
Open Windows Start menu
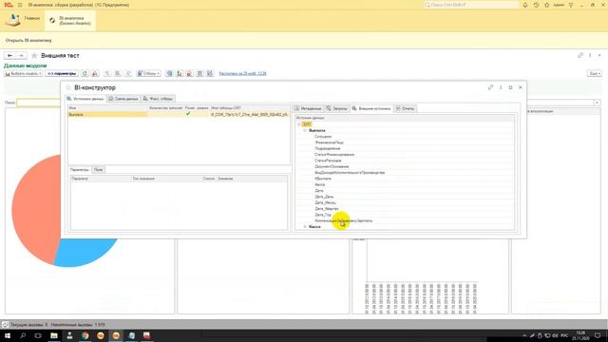point(7,335)
